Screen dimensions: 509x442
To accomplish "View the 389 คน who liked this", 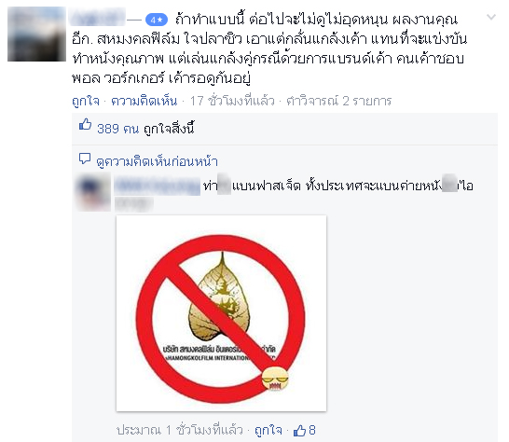I will [117, 129].
